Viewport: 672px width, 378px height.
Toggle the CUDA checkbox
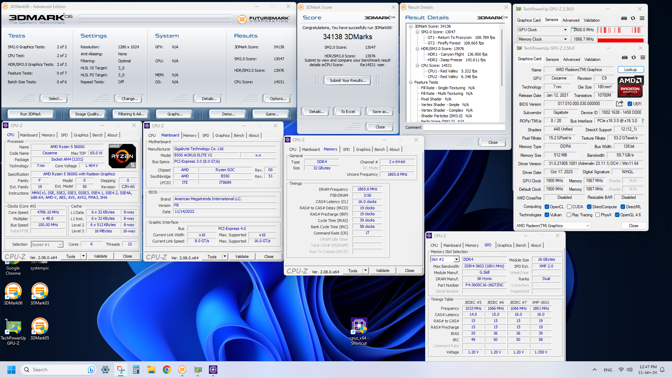(569, 207)
